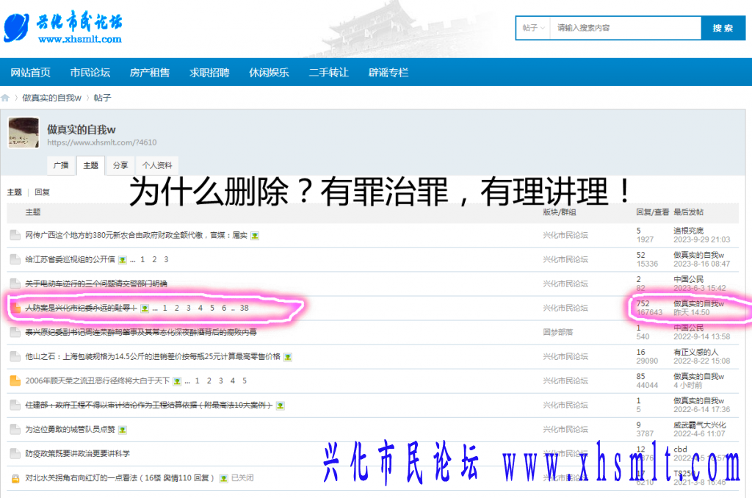Focus the search content input field

(626, 28)
